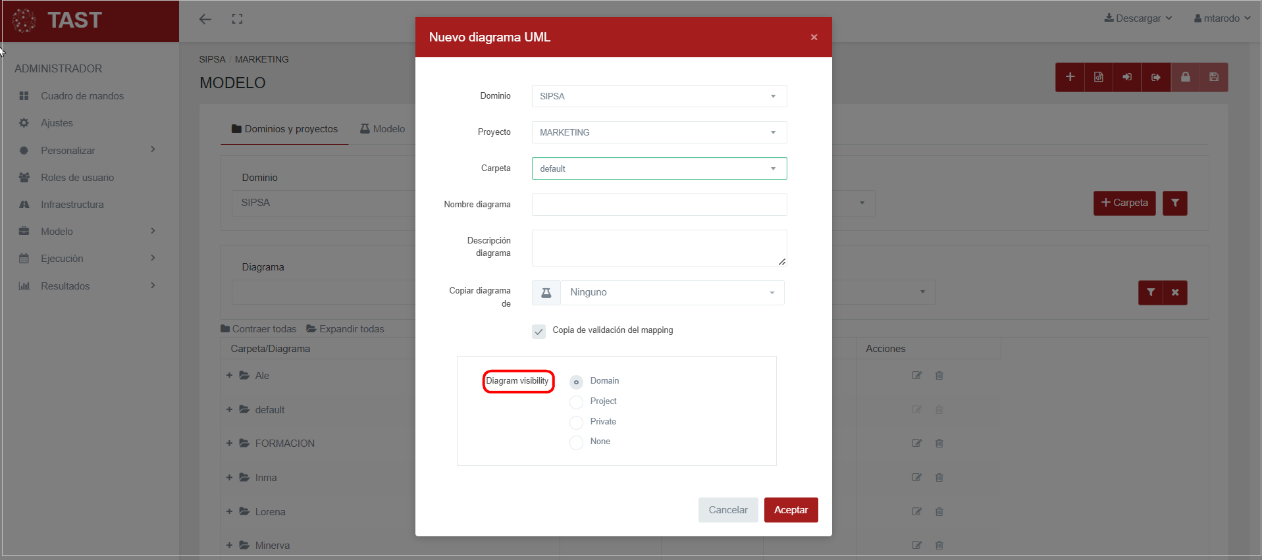Click the back arrow icon
Screen dimensions: 1262x560
pyautogui.click(x=205, y=19)
